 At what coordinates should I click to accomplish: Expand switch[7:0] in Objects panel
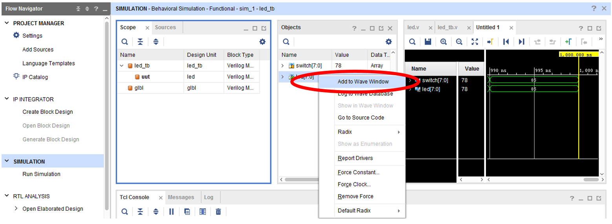coord(282,66)
